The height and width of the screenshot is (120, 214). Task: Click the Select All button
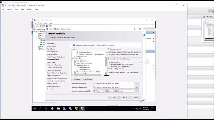pyautogui.click(x=77, y=79)
